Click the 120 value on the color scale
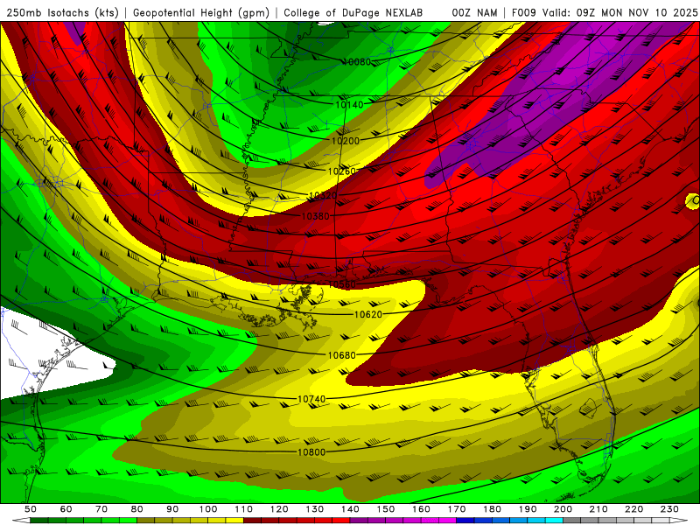The image size is (700, 525). [x=279, y=509]
